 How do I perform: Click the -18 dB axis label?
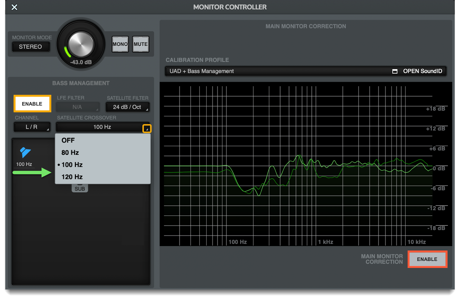click(x=436, y=228)
